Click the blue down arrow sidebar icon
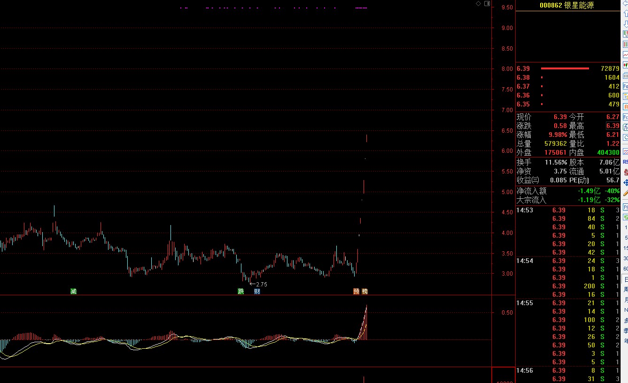The width and height of the screenshot is (628, 383). (625, 23)
